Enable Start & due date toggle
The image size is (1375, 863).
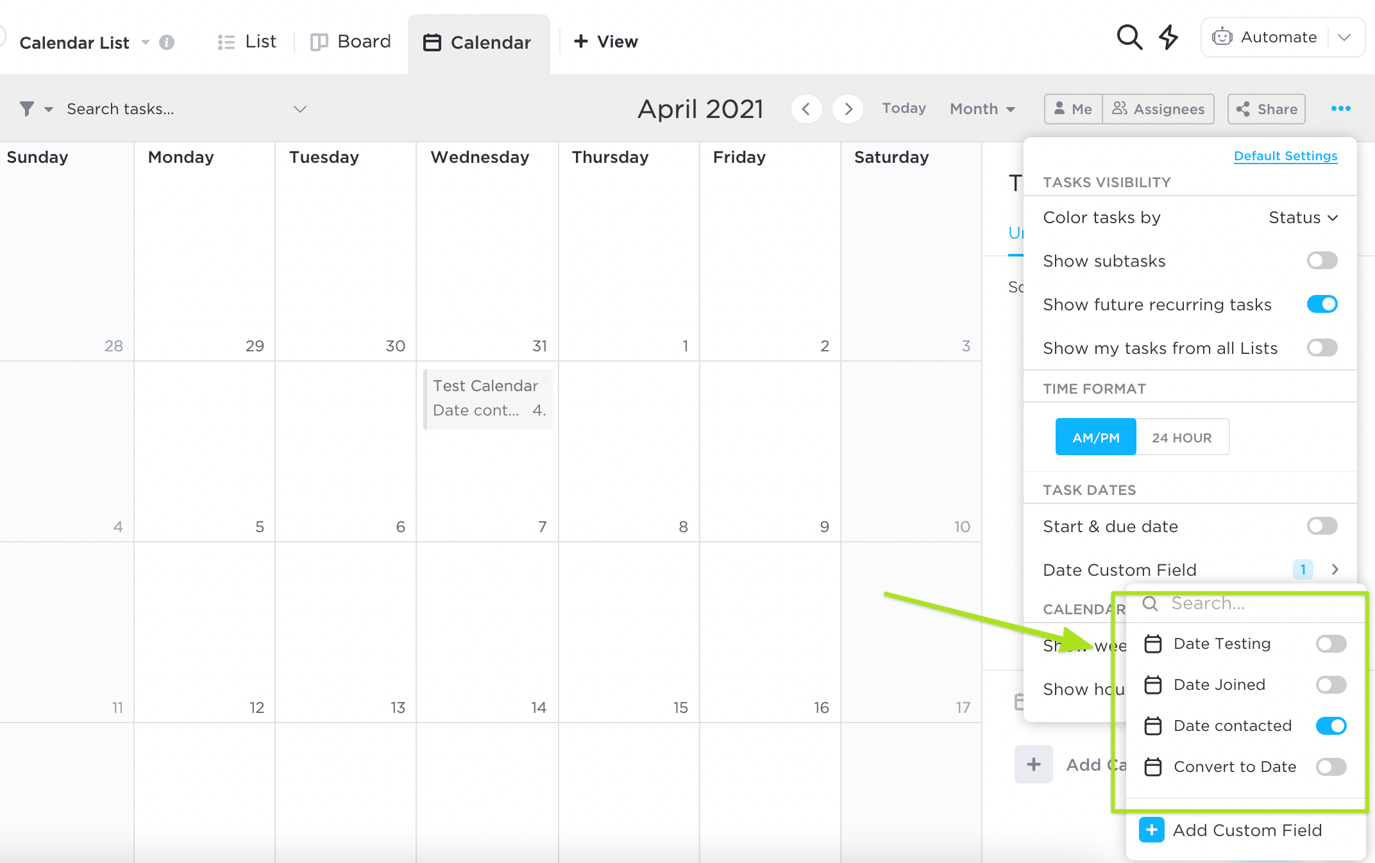tap(1322, 526)
